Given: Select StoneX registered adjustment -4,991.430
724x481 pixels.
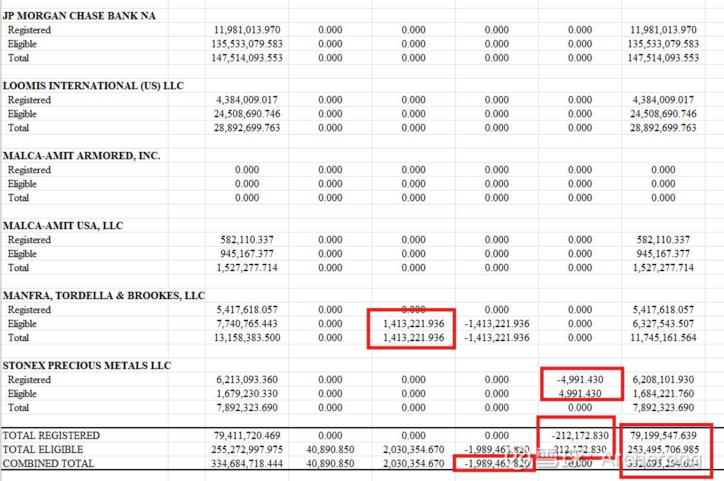Looking at the screenshot, I should click(580, 380).
